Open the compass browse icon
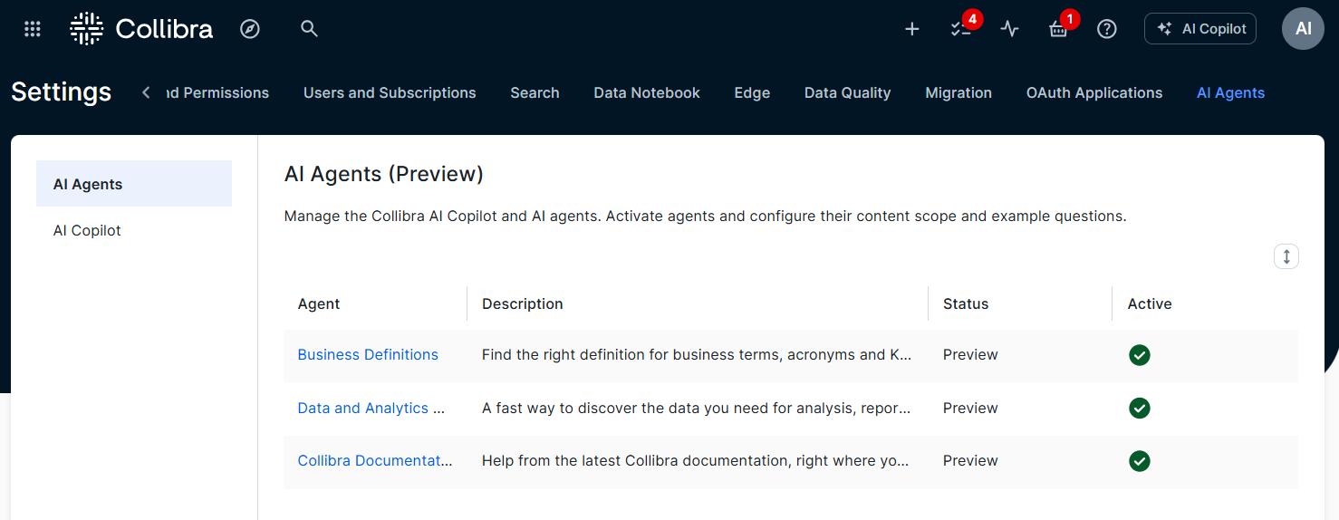Image resolution: width=1339 pixels, height=520 pixels. click(250, 29)
